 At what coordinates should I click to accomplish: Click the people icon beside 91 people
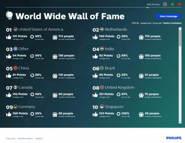coord(141,76)
